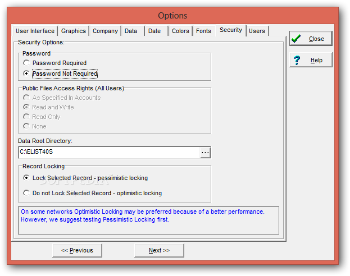Screen dimensions: 350x276
Task: Click the Public Files Access Rights label
Action: click(x=73, y=88)
